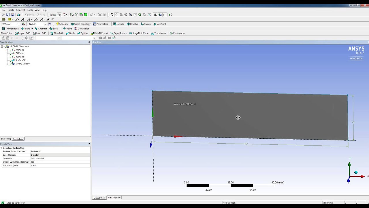Click the ThroatArea tool
Viewport: 369px width, 208px height.
(x=158, y=33)
